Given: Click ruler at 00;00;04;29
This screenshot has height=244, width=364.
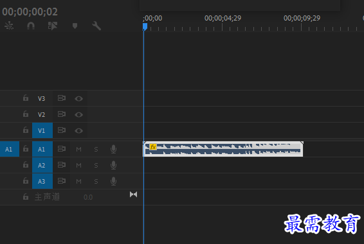Looking at the screenshot, I should (223, 19).
